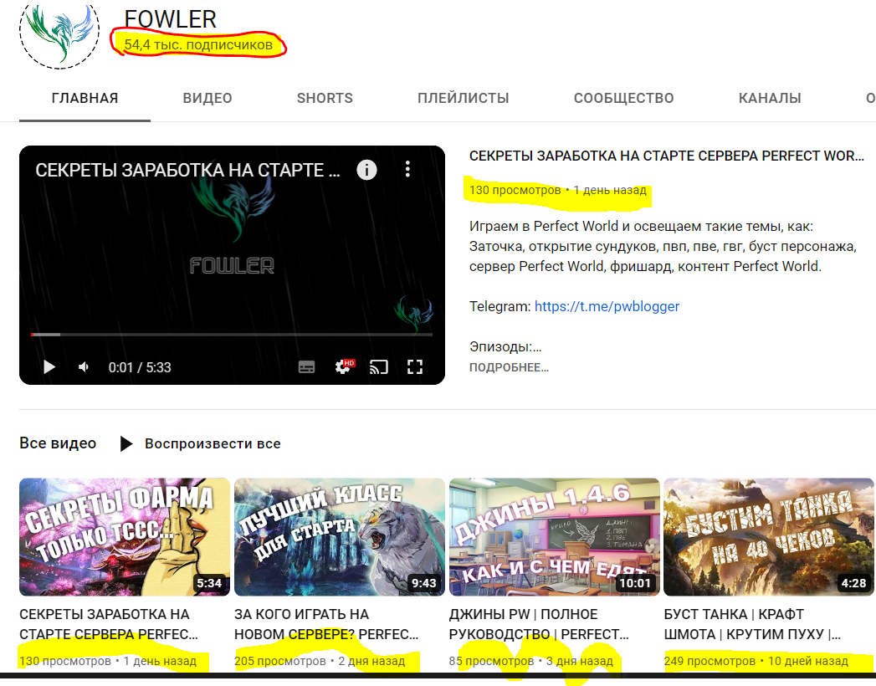Open БУСТ ТАНКА video title link
The image size is (876, 686).
(x=752, y=624)
